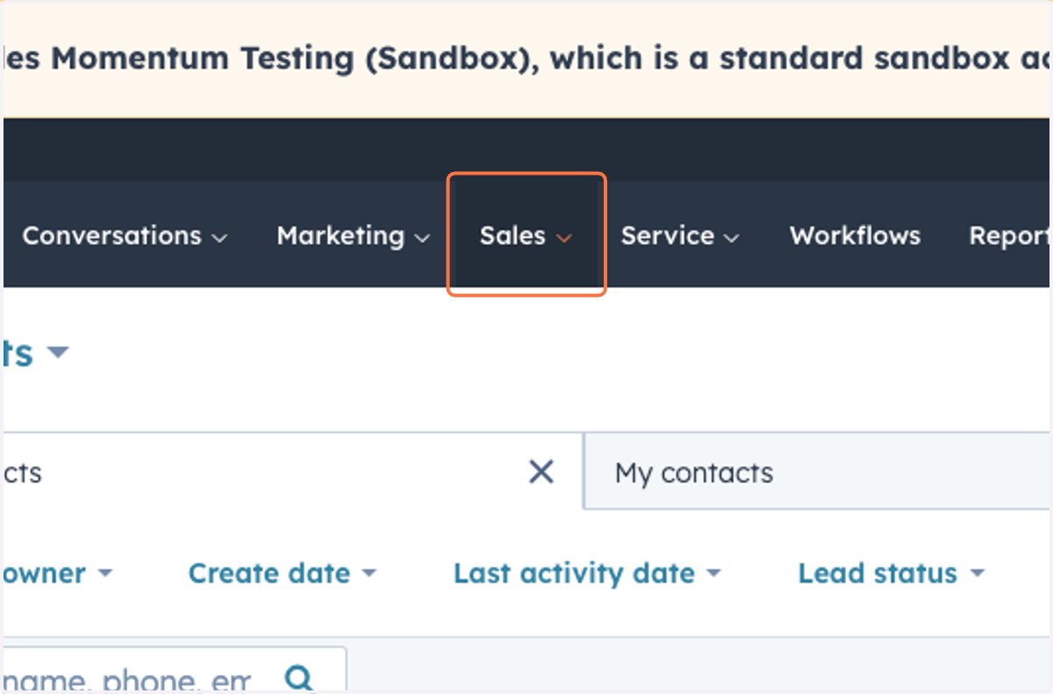Click the chevron icon beside Service
The height and width of the screenshot is (694, 1053).
point(732,238)
